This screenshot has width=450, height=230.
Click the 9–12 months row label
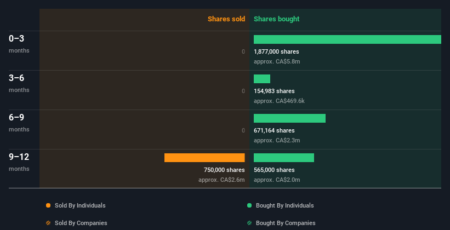[19, 162]
